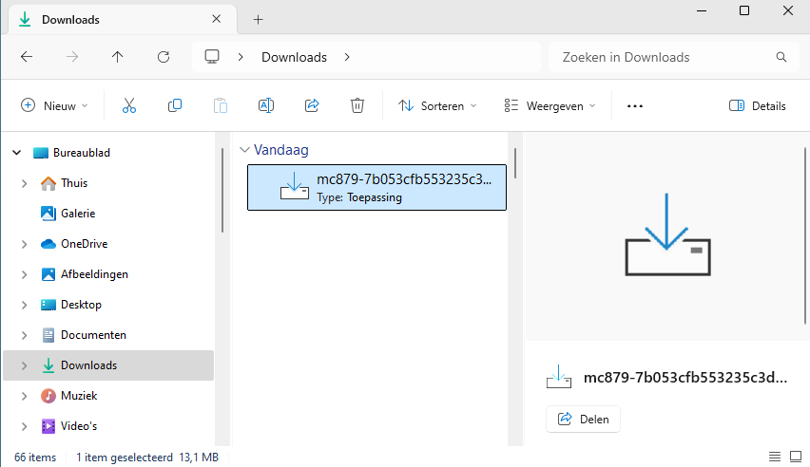The image size is (810, 467).
Task: Toggle the Details pane button
Action: point(758,105)
